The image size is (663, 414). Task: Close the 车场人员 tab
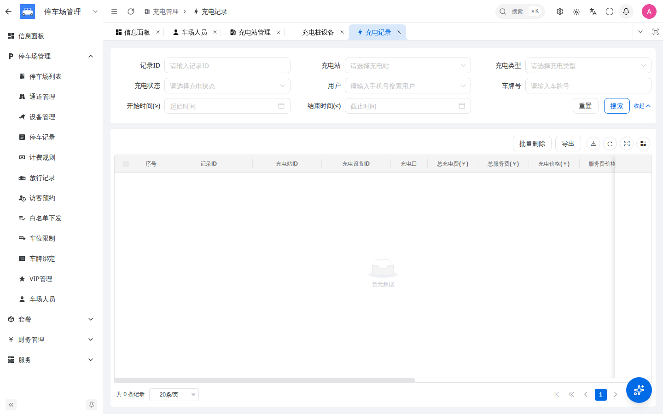215,32
